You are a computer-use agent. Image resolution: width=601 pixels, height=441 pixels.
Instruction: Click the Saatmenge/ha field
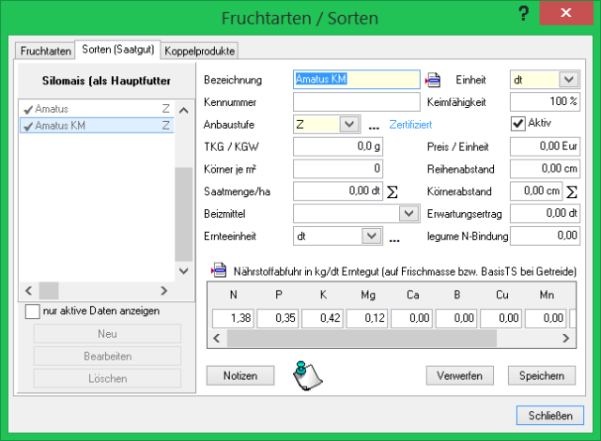pyautogui.click(x=338, y=191)
